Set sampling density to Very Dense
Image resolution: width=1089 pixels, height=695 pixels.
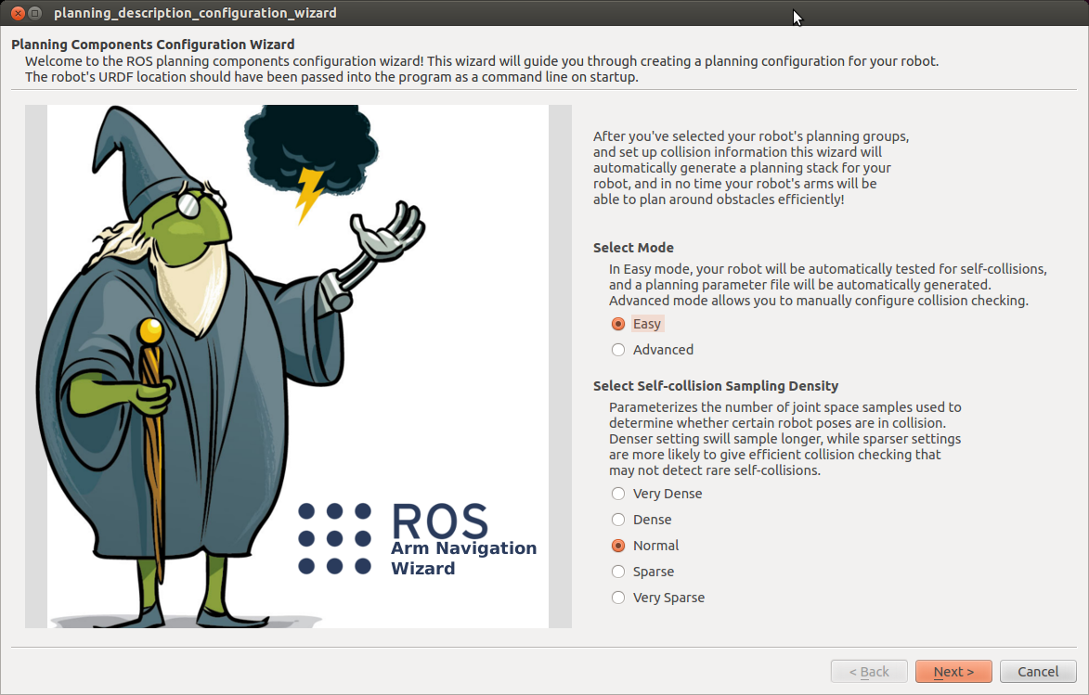[618, 494]
